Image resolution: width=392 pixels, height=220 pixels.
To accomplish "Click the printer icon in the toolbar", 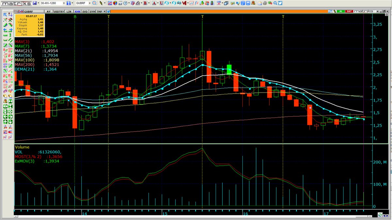I will pyautogui.click(x=265, y=3).
